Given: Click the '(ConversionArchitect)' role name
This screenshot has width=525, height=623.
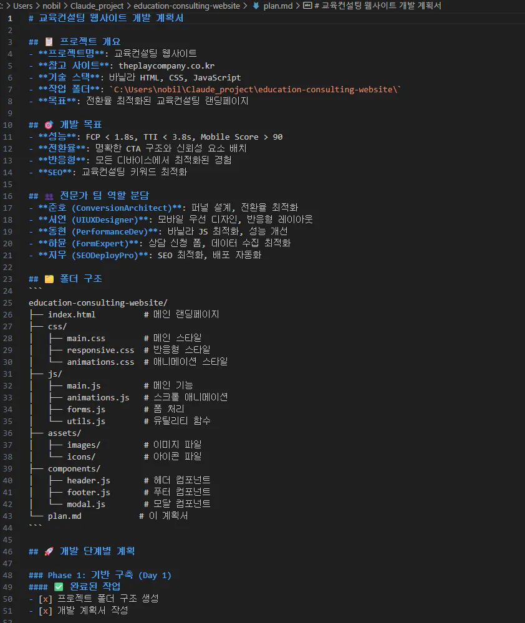Looking at the screenshot, I should tap(122, 208).
